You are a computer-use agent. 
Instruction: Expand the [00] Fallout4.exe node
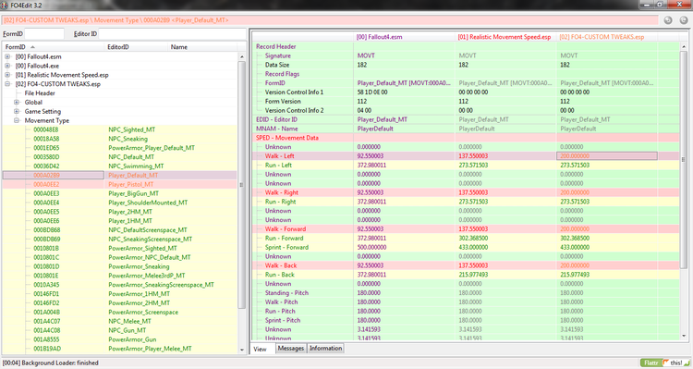tap(7, 66)
